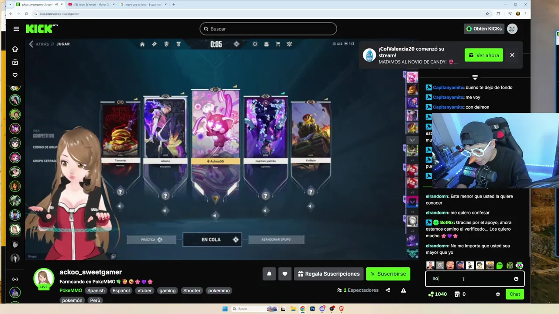The width and height of the screenshot is (559, 314).
Task: Open the Windows Start menu
Action: (225, 309)
